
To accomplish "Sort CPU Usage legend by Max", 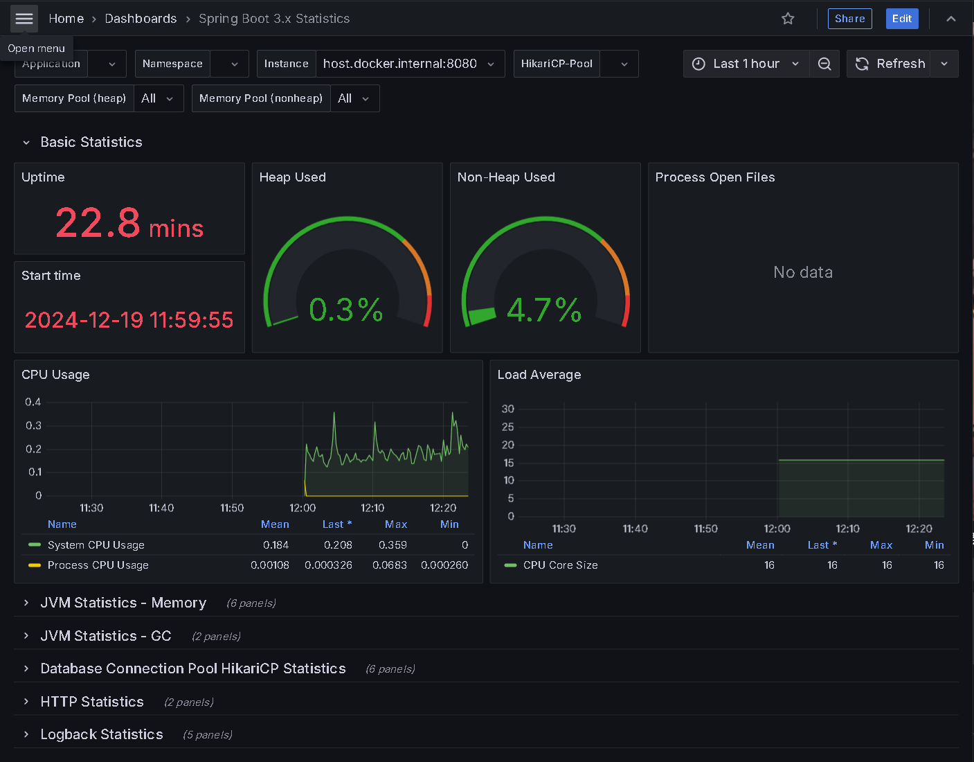I will click(396, 524).
